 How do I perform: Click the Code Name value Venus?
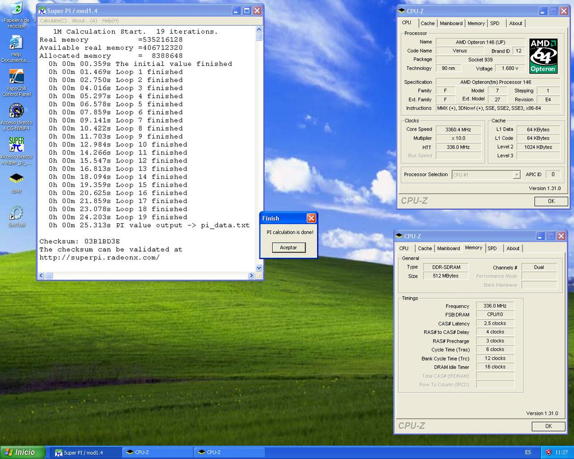(x=460, y=51)
